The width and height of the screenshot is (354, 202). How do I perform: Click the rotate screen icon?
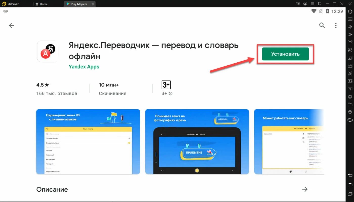[350, 120]
